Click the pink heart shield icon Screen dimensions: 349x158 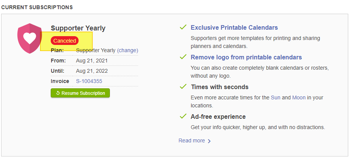[30, 38]
